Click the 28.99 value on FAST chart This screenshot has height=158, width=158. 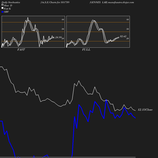click(x=58, y=37)
